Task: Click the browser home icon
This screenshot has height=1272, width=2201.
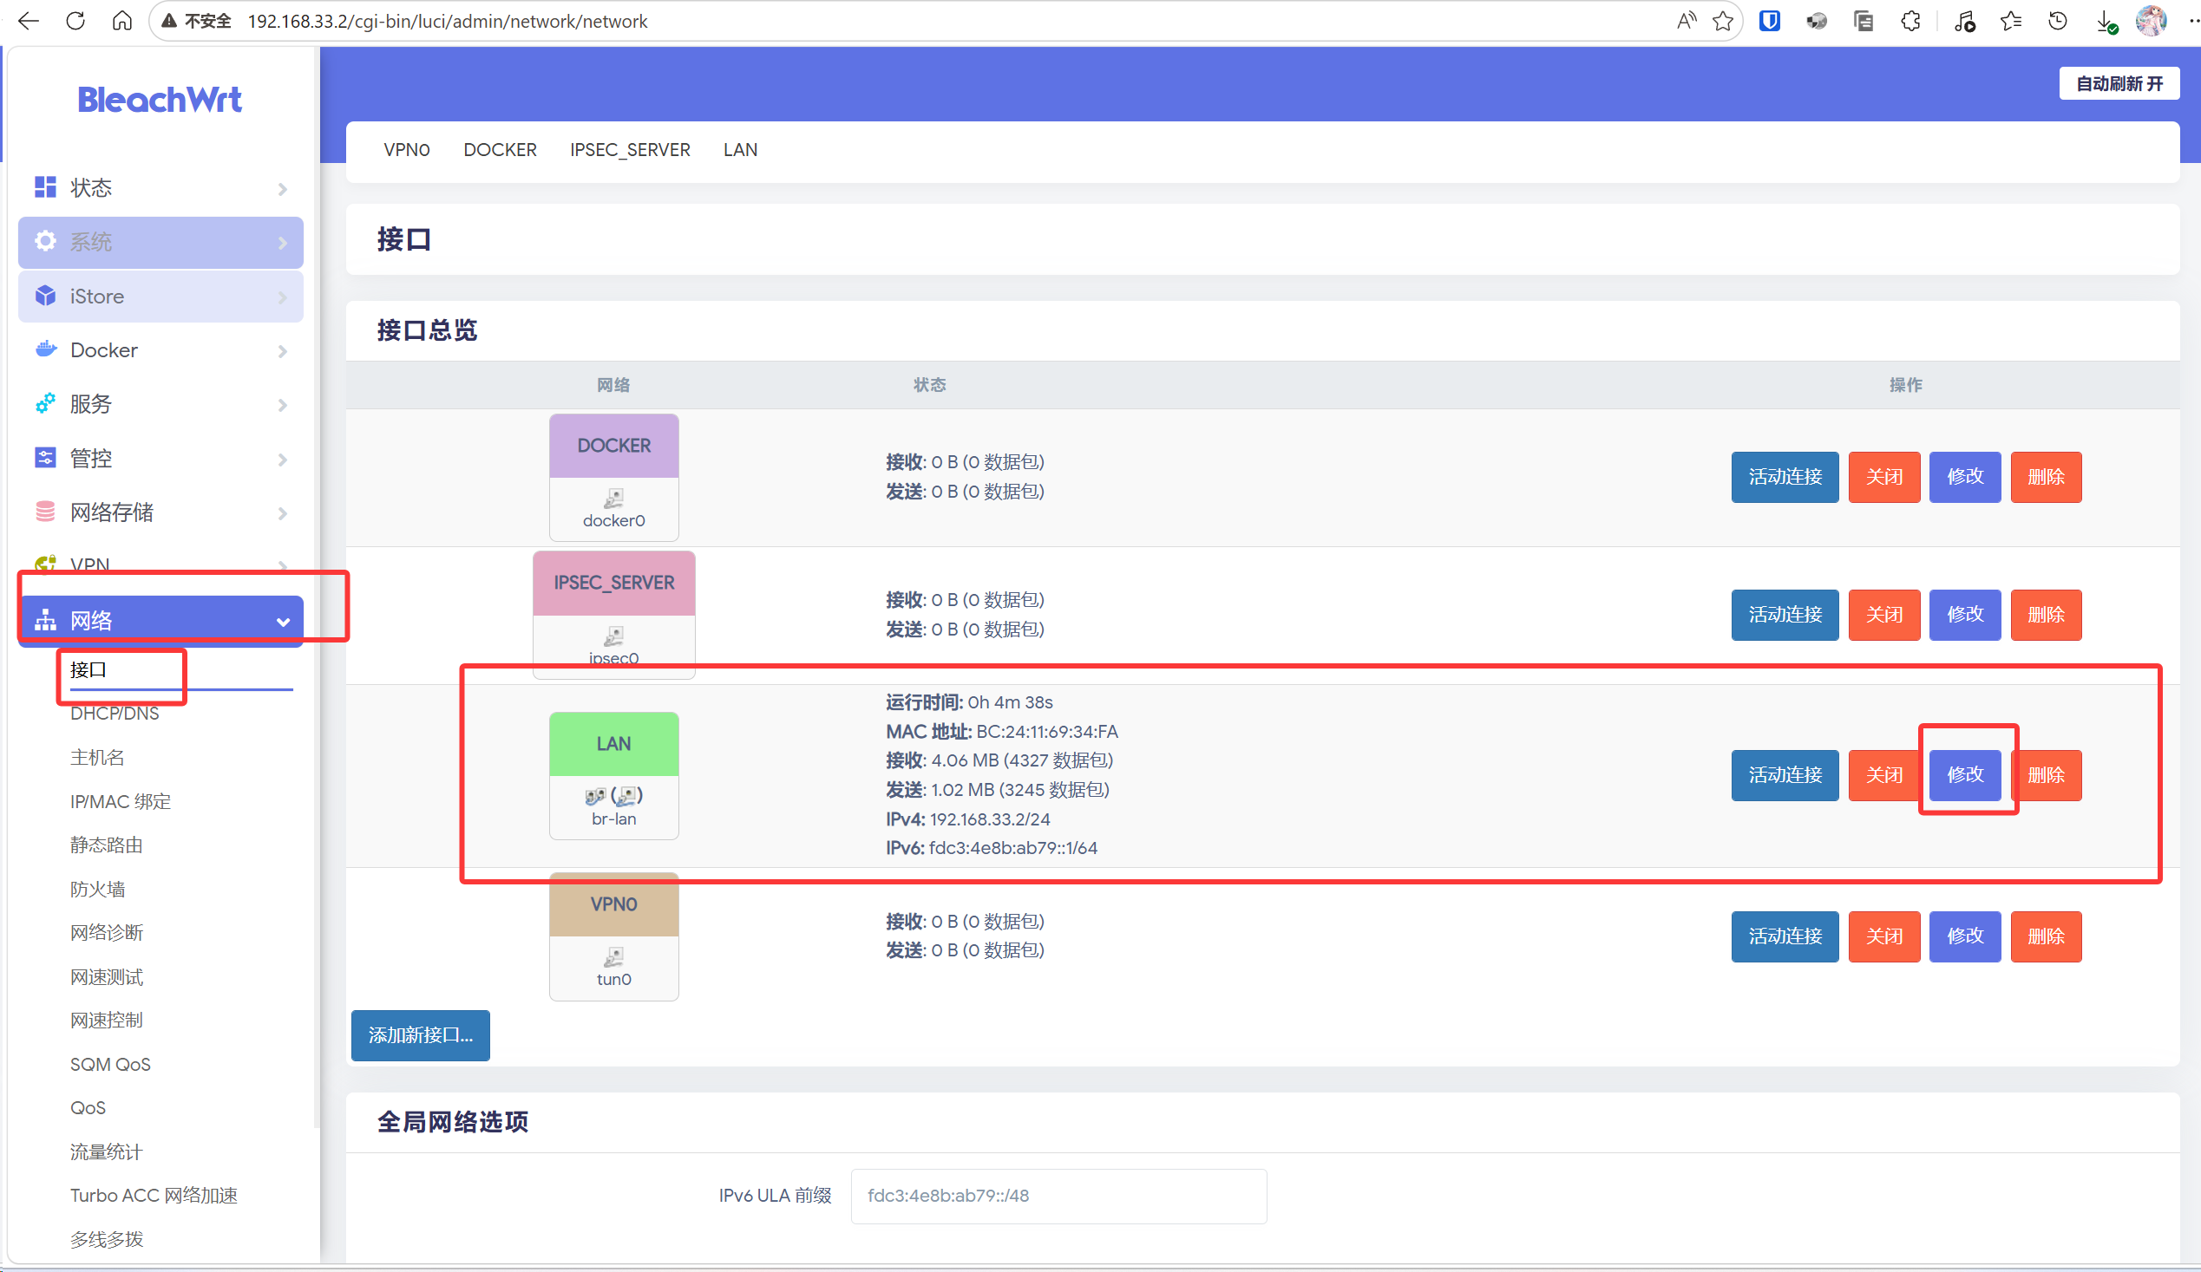Action: pyautogui.click(x=122, y=21)
